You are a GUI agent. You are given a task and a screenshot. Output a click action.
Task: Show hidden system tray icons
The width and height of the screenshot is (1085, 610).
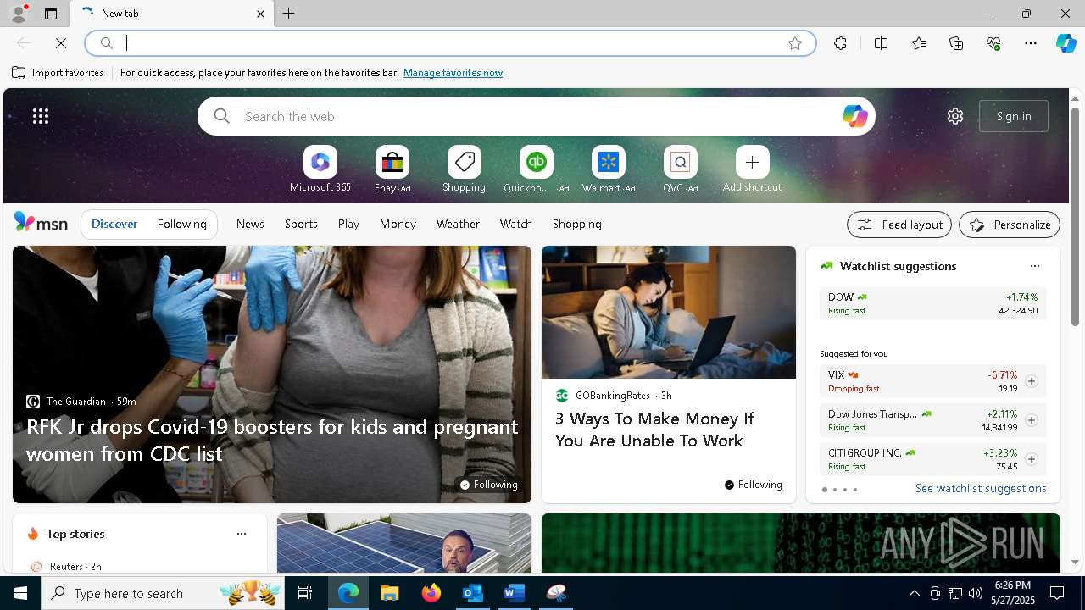pyautogui.click(x=915, y=593)
